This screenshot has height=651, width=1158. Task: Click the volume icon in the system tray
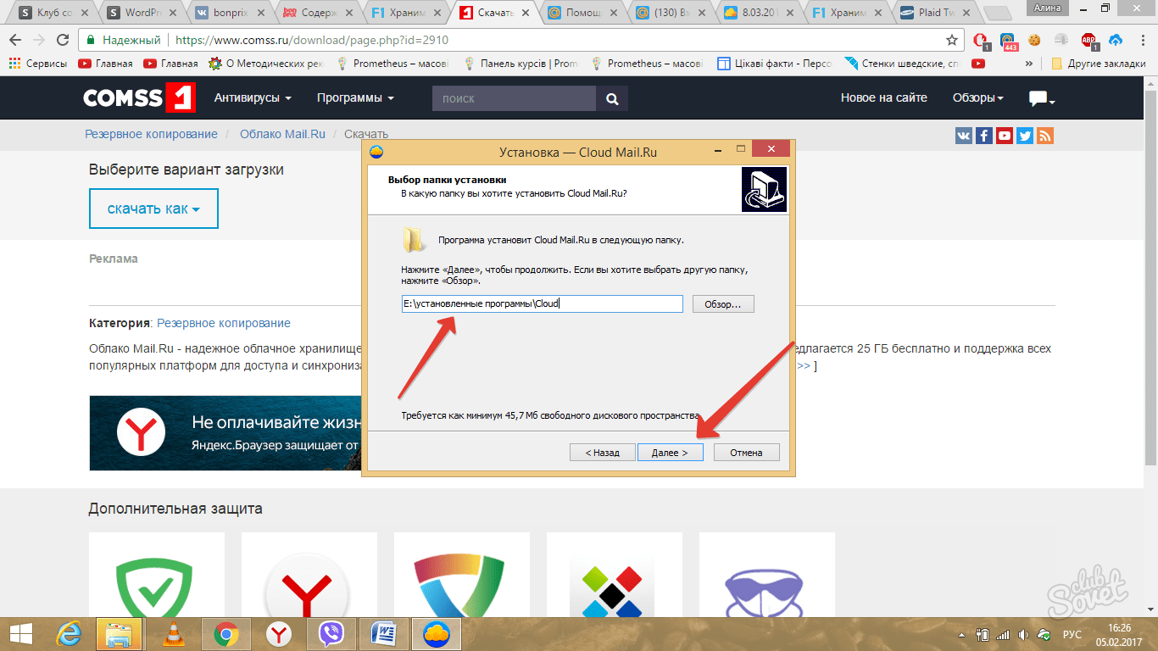[1024, 634]
